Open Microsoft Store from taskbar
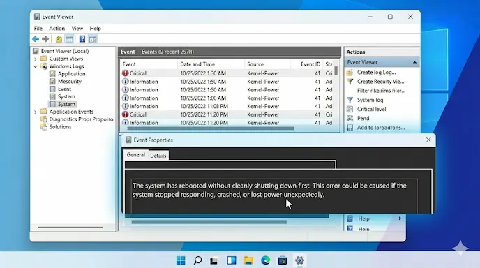 [x=283, y=260]
